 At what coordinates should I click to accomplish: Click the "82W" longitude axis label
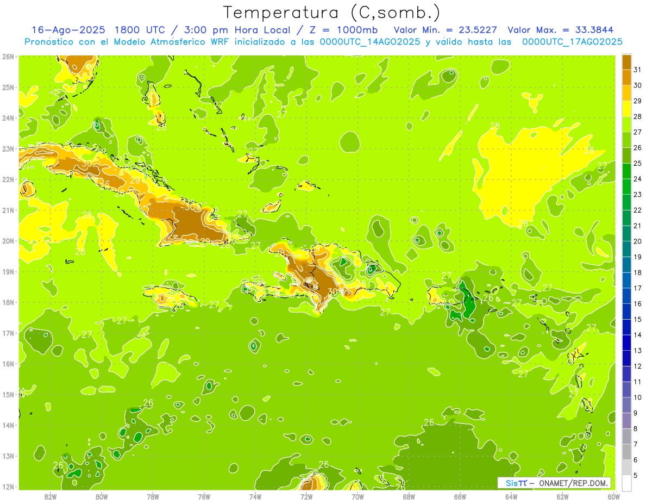coord(50,496)
